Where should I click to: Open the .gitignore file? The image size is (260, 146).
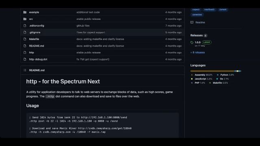tap(35, 32)
